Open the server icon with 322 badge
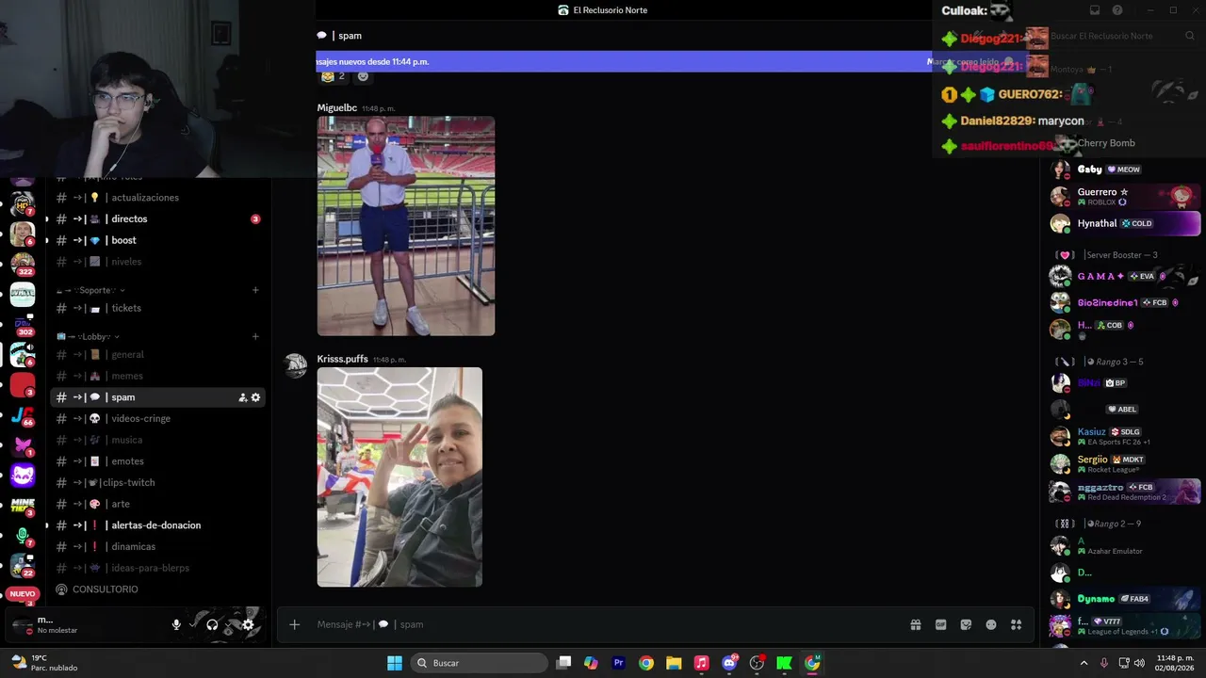Viewport: 1206px width, 678px height. [x=23, y=264]
